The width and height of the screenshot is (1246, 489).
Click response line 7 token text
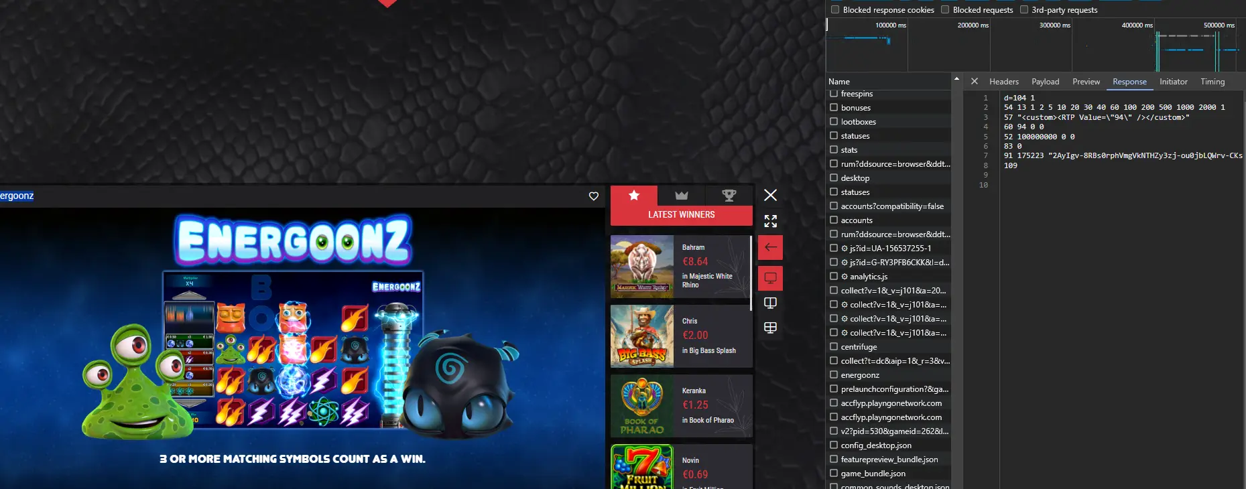[1124, 155]
